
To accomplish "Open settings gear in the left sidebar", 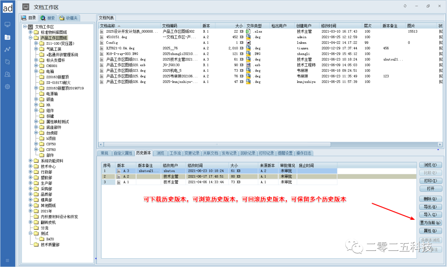I will (7, 87).
